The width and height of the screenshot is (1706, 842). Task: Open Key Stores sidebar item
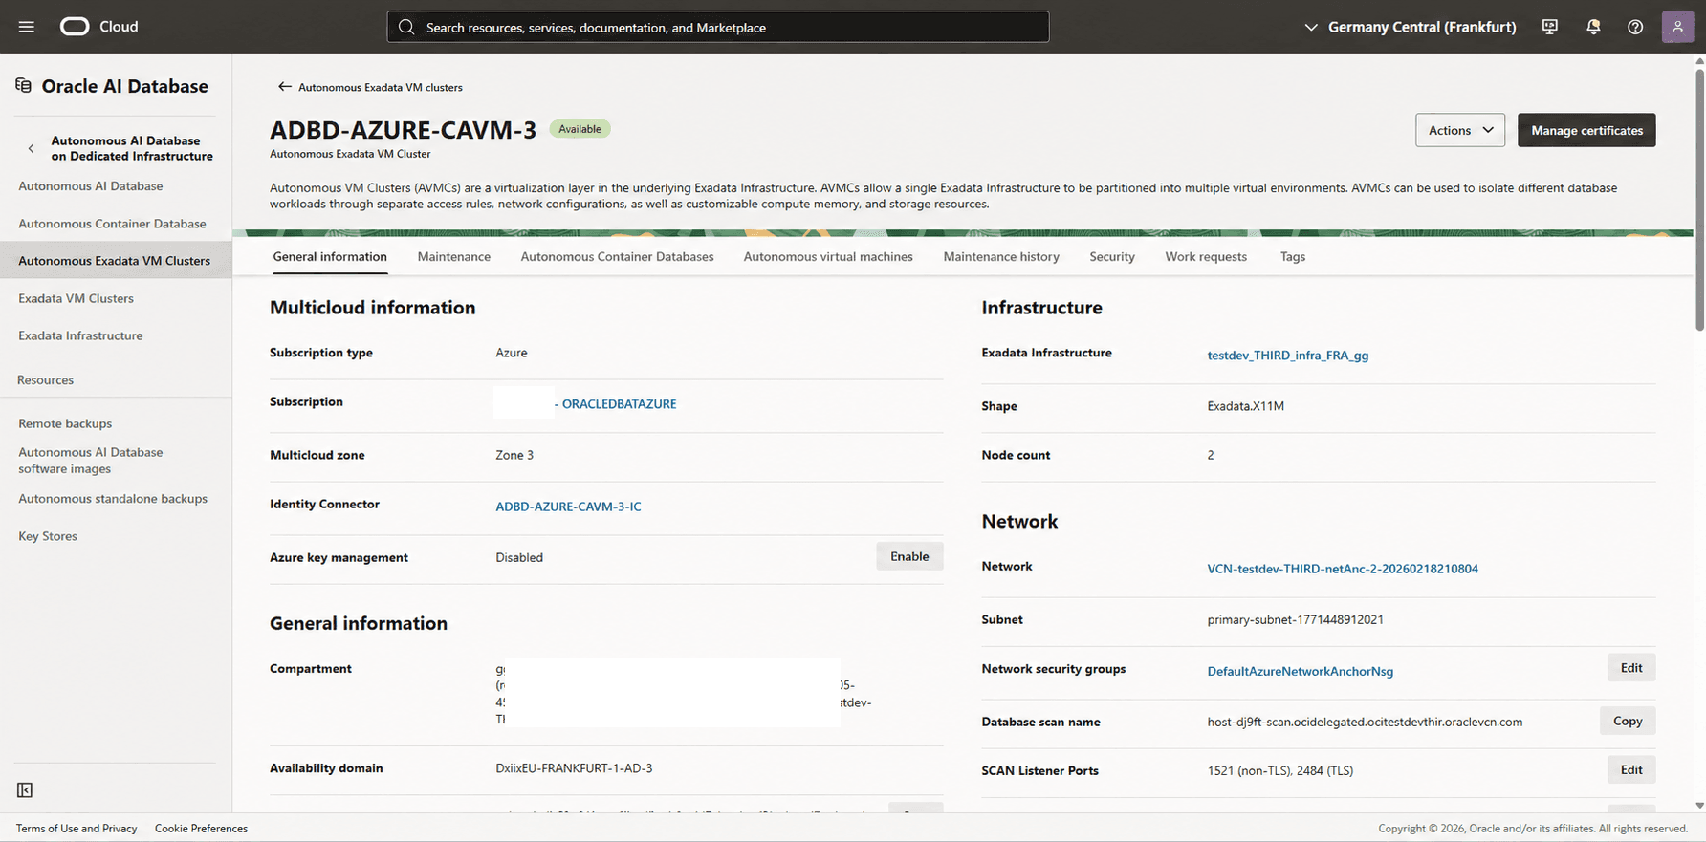tap(48, 536)
